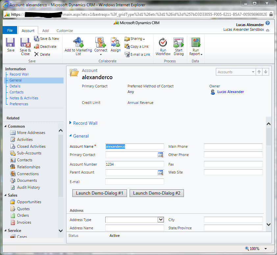Go to Record Wall in Information nav
The height and width of the screenshot is (255, 277).
[x=19, y=74]
